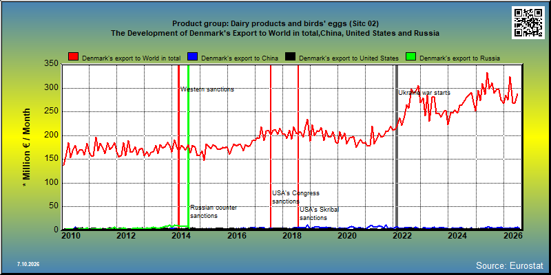551x275 pixels.
Task: Click the 7.10.2026 date stamp
Action: [x=28, y=264]
